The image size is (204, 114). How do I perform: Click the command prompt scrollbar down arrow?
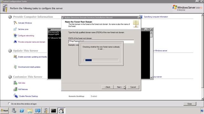tap(151, 77)
